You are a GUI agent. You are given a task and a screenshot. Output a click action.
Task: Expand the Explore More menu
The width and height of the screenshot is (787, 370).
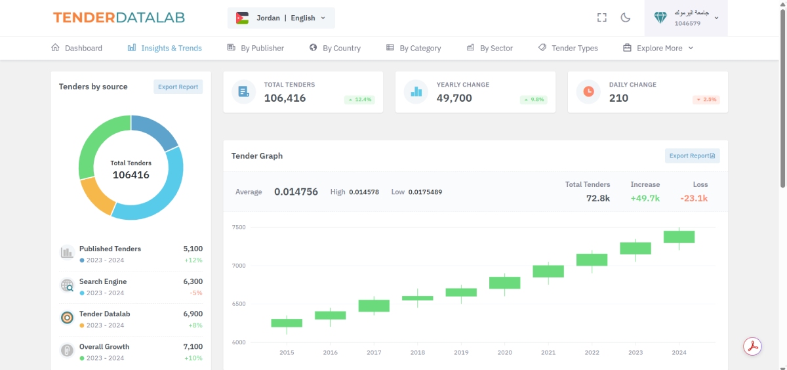(658, 48)
